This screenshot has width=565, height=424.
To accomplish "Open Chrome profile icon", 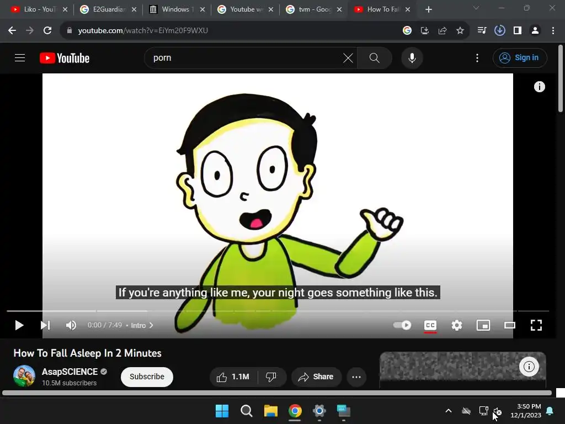I will 535,31.
